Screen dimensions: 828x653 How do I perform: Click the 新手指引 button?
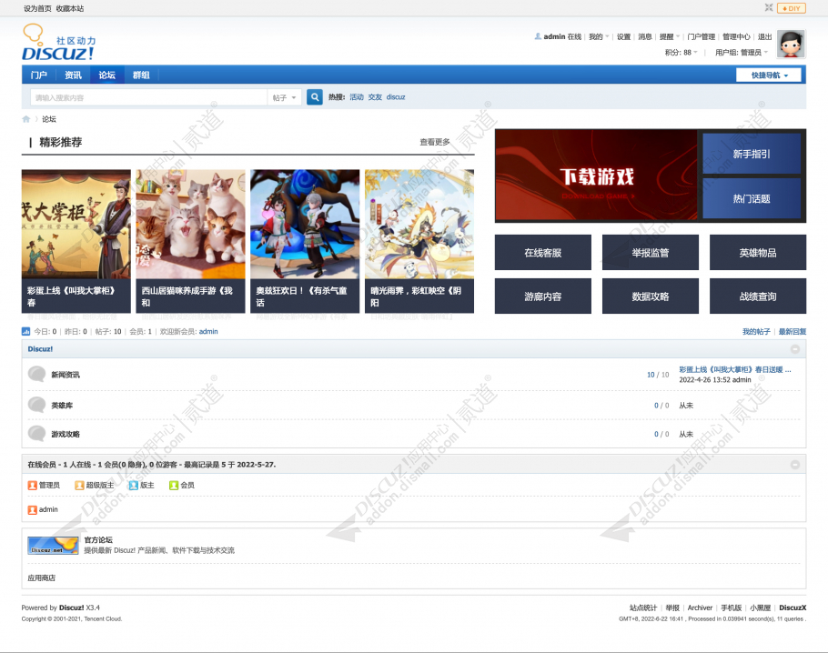coord(752,154)
